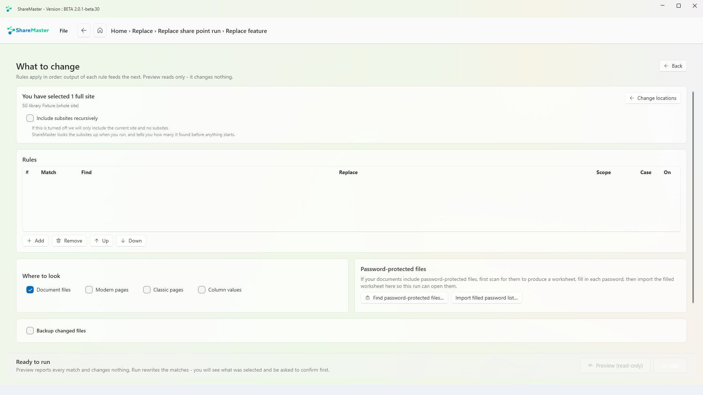The image size is (703, 395).
Task: Click Preview (read-only) button
Action: click(x=615, y=365)
